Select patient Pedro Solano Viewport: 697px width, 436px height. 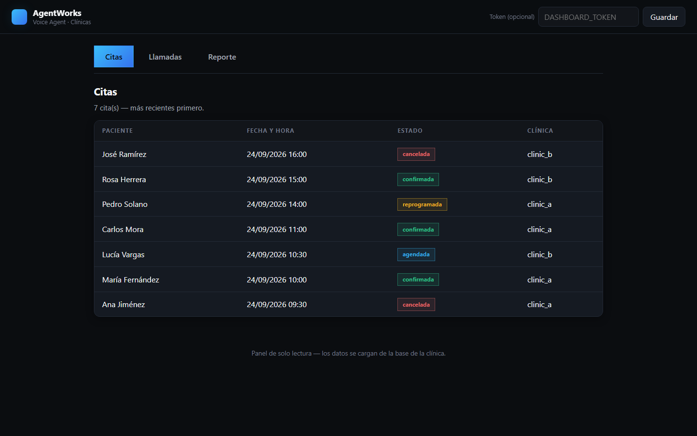pos(125,204)
